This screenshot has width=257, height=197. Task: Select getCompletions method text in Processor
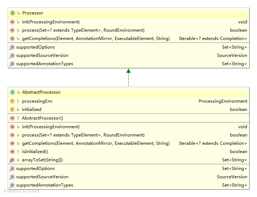point(96,39)
